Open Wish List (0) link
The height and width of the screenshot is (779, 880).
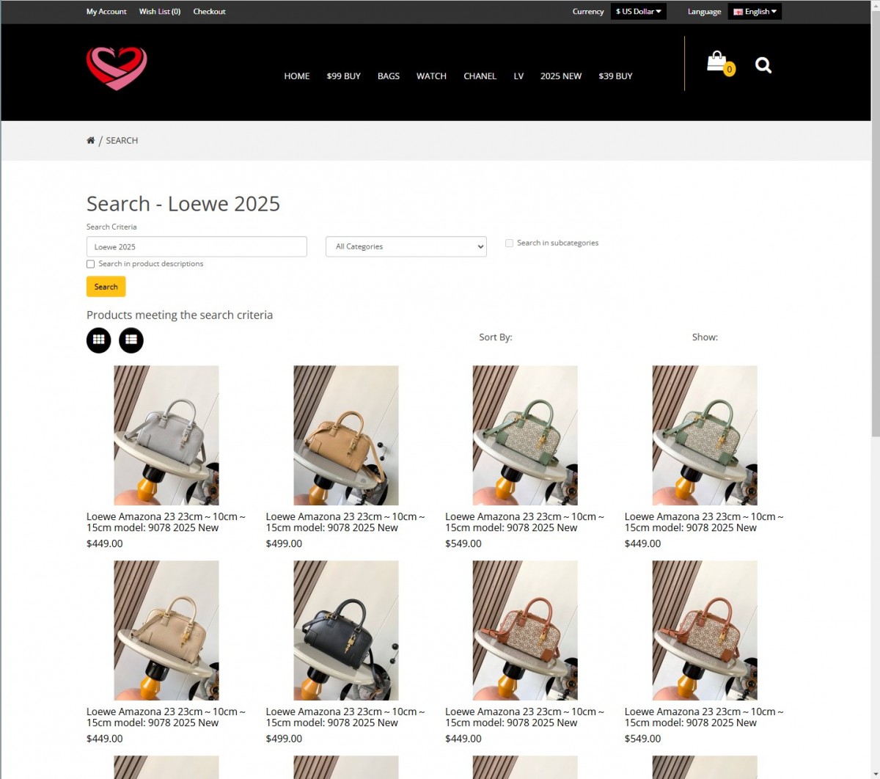point(160,12)
